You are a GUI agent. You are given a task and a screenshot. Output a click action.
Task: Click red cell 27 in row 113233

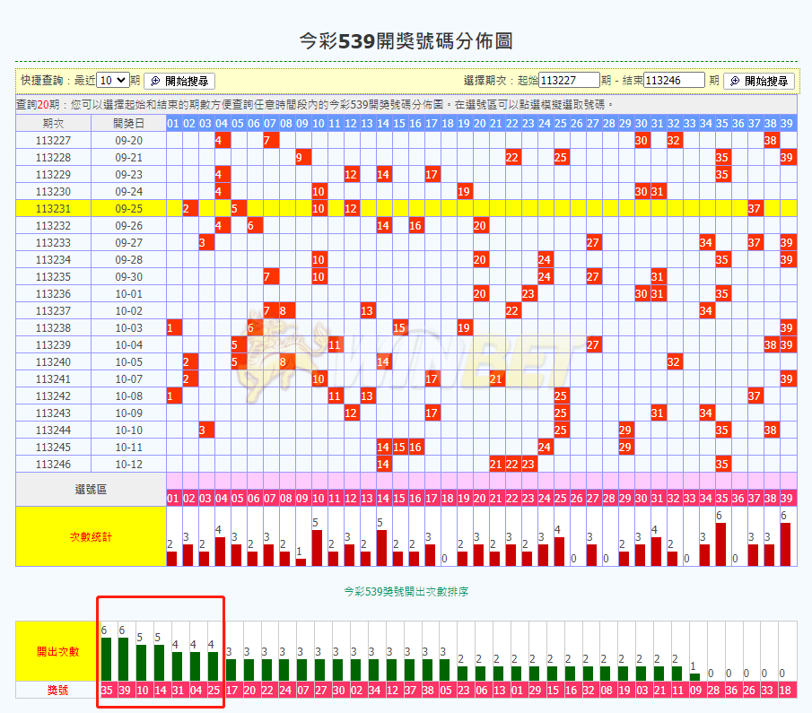593,243
